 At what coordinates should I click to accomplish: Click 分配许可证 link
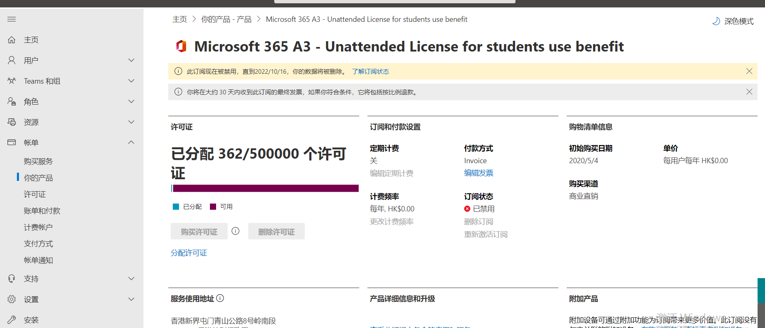click(x=189, y=253)
